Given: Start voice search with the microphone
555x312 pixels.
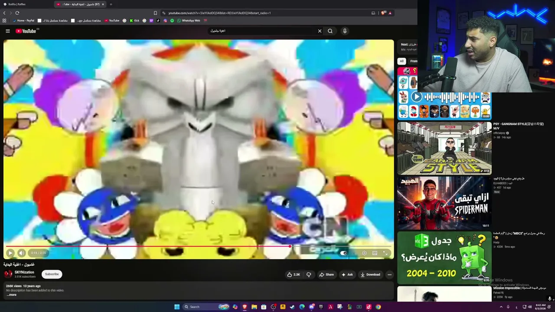Looking at the screenshot, I should point(345,31).
